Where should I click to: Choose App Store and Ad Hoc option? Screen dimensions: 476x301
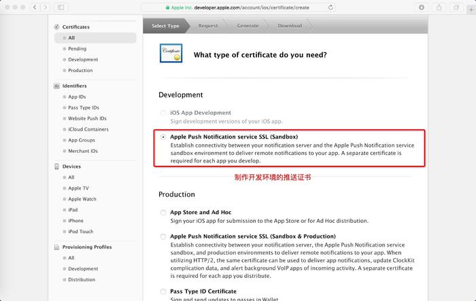coord(163,213)
